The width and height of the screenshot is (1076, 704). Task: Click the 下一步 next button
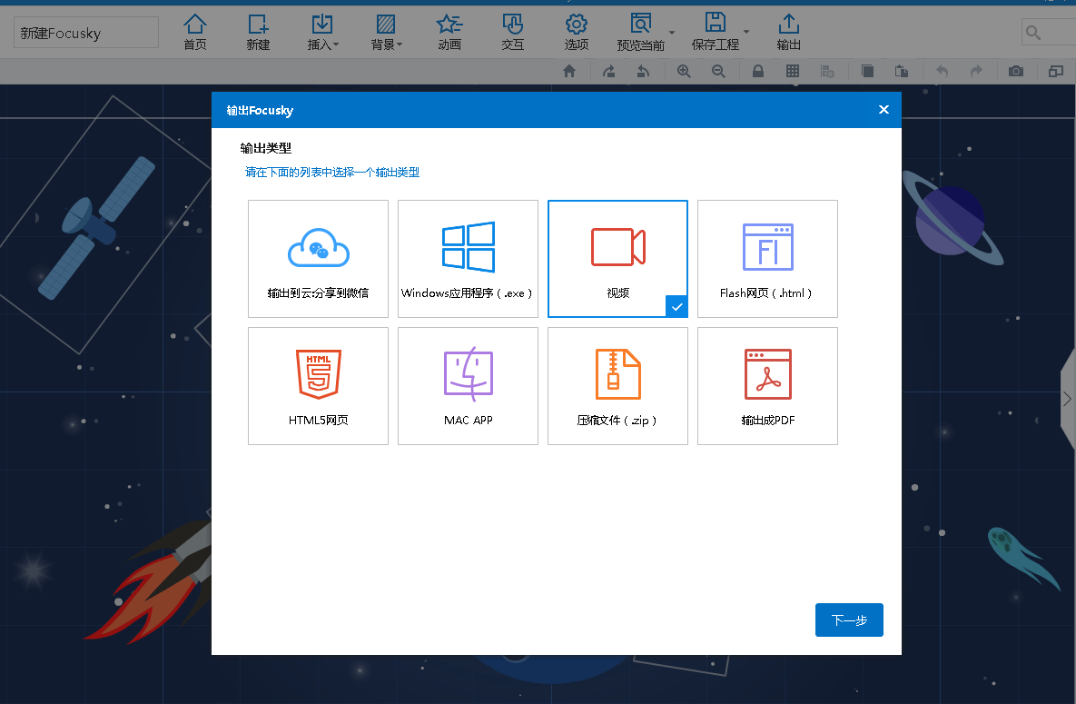pos(849,620)
